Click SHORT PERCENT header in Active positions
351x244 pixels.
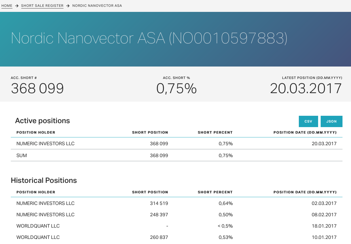(x=215, y=132)
